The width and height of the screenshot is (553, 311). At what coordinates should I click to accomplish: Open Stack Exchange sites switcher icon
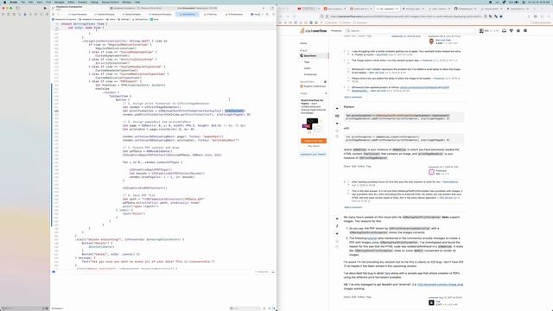[x=525, y=31]
